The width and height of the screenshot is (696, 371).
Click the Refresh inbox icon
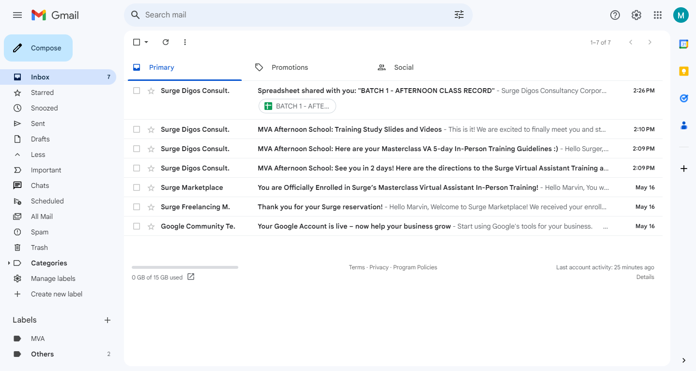point(166,42)
